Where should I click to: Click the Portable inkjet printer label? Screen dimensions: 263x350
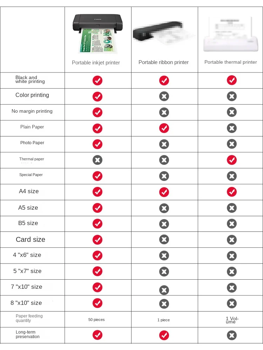tap(96, 63)
